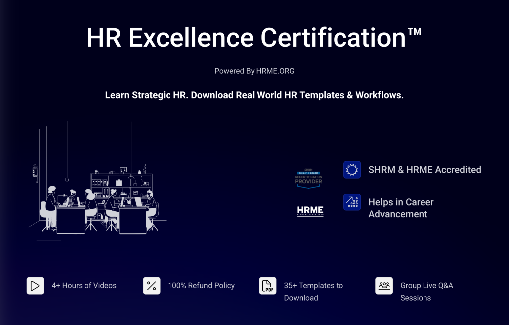
Task: Click the percent refund policy icon
Action: (152, 286)
